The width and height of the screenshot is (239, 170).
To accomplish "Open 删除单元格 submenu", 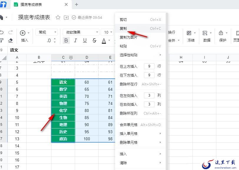I will point(140,143).
